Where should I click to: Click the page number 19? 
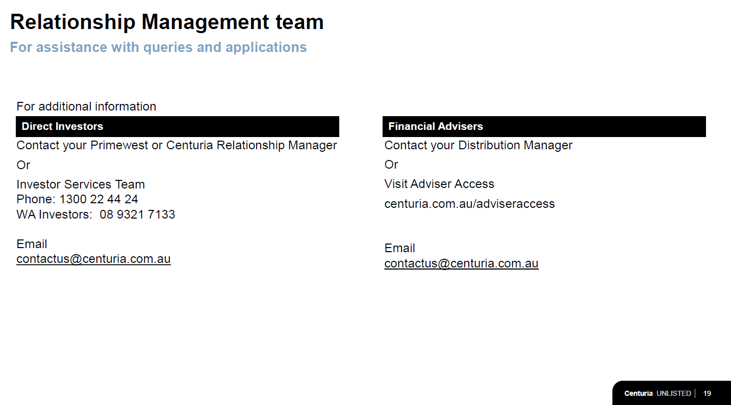coord(707,393)
